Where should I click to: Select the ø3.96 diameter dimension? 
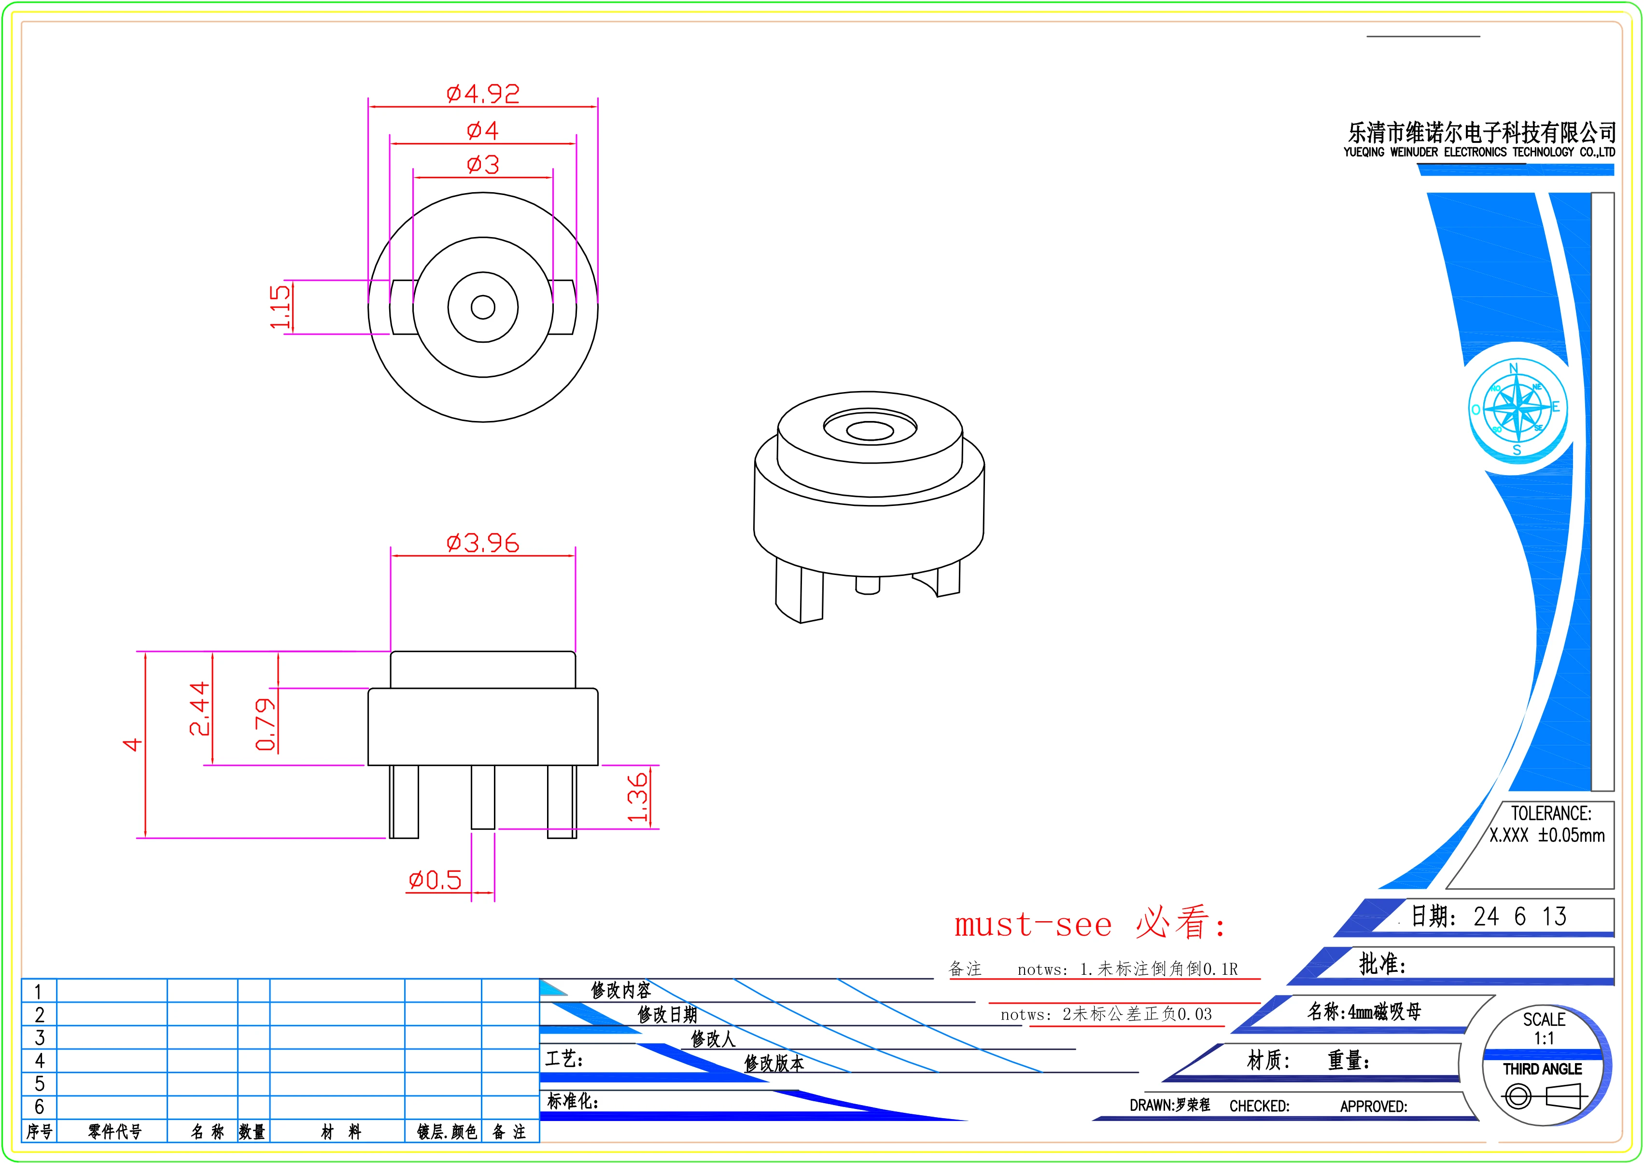(482, 543)
